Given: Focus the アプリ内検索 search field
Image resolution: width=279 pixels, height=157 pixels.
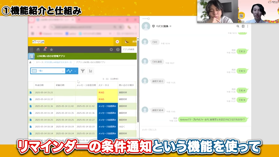Looking at the screenshot, I should [129, 49].
